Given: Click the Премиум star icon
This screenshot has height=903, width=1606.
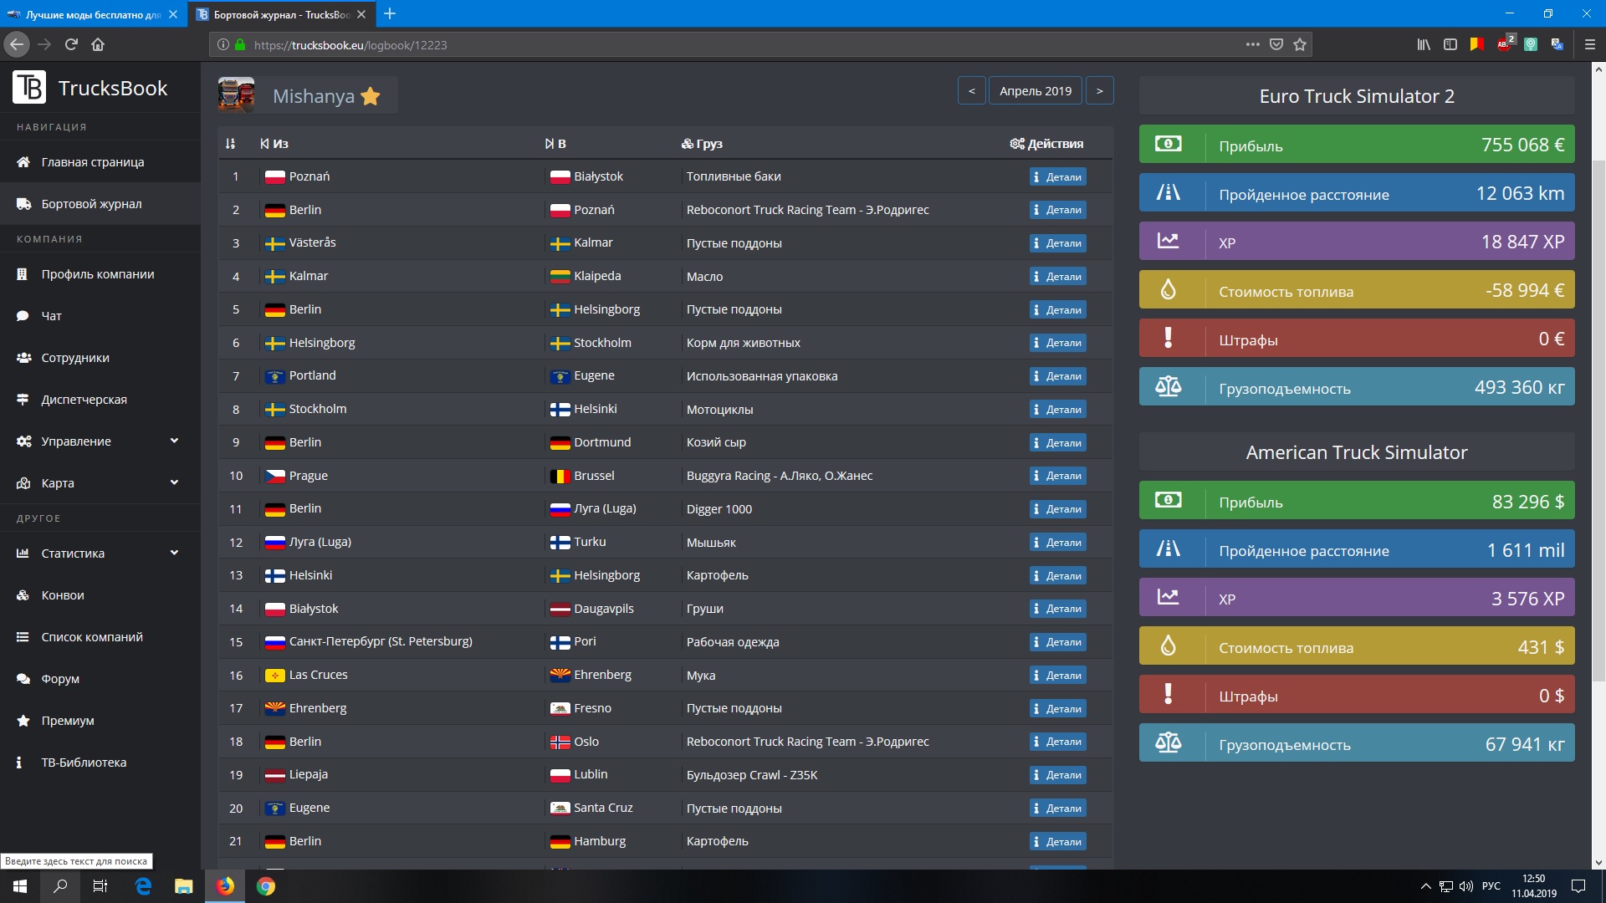Looking at the screenshot, I should 23,720.
